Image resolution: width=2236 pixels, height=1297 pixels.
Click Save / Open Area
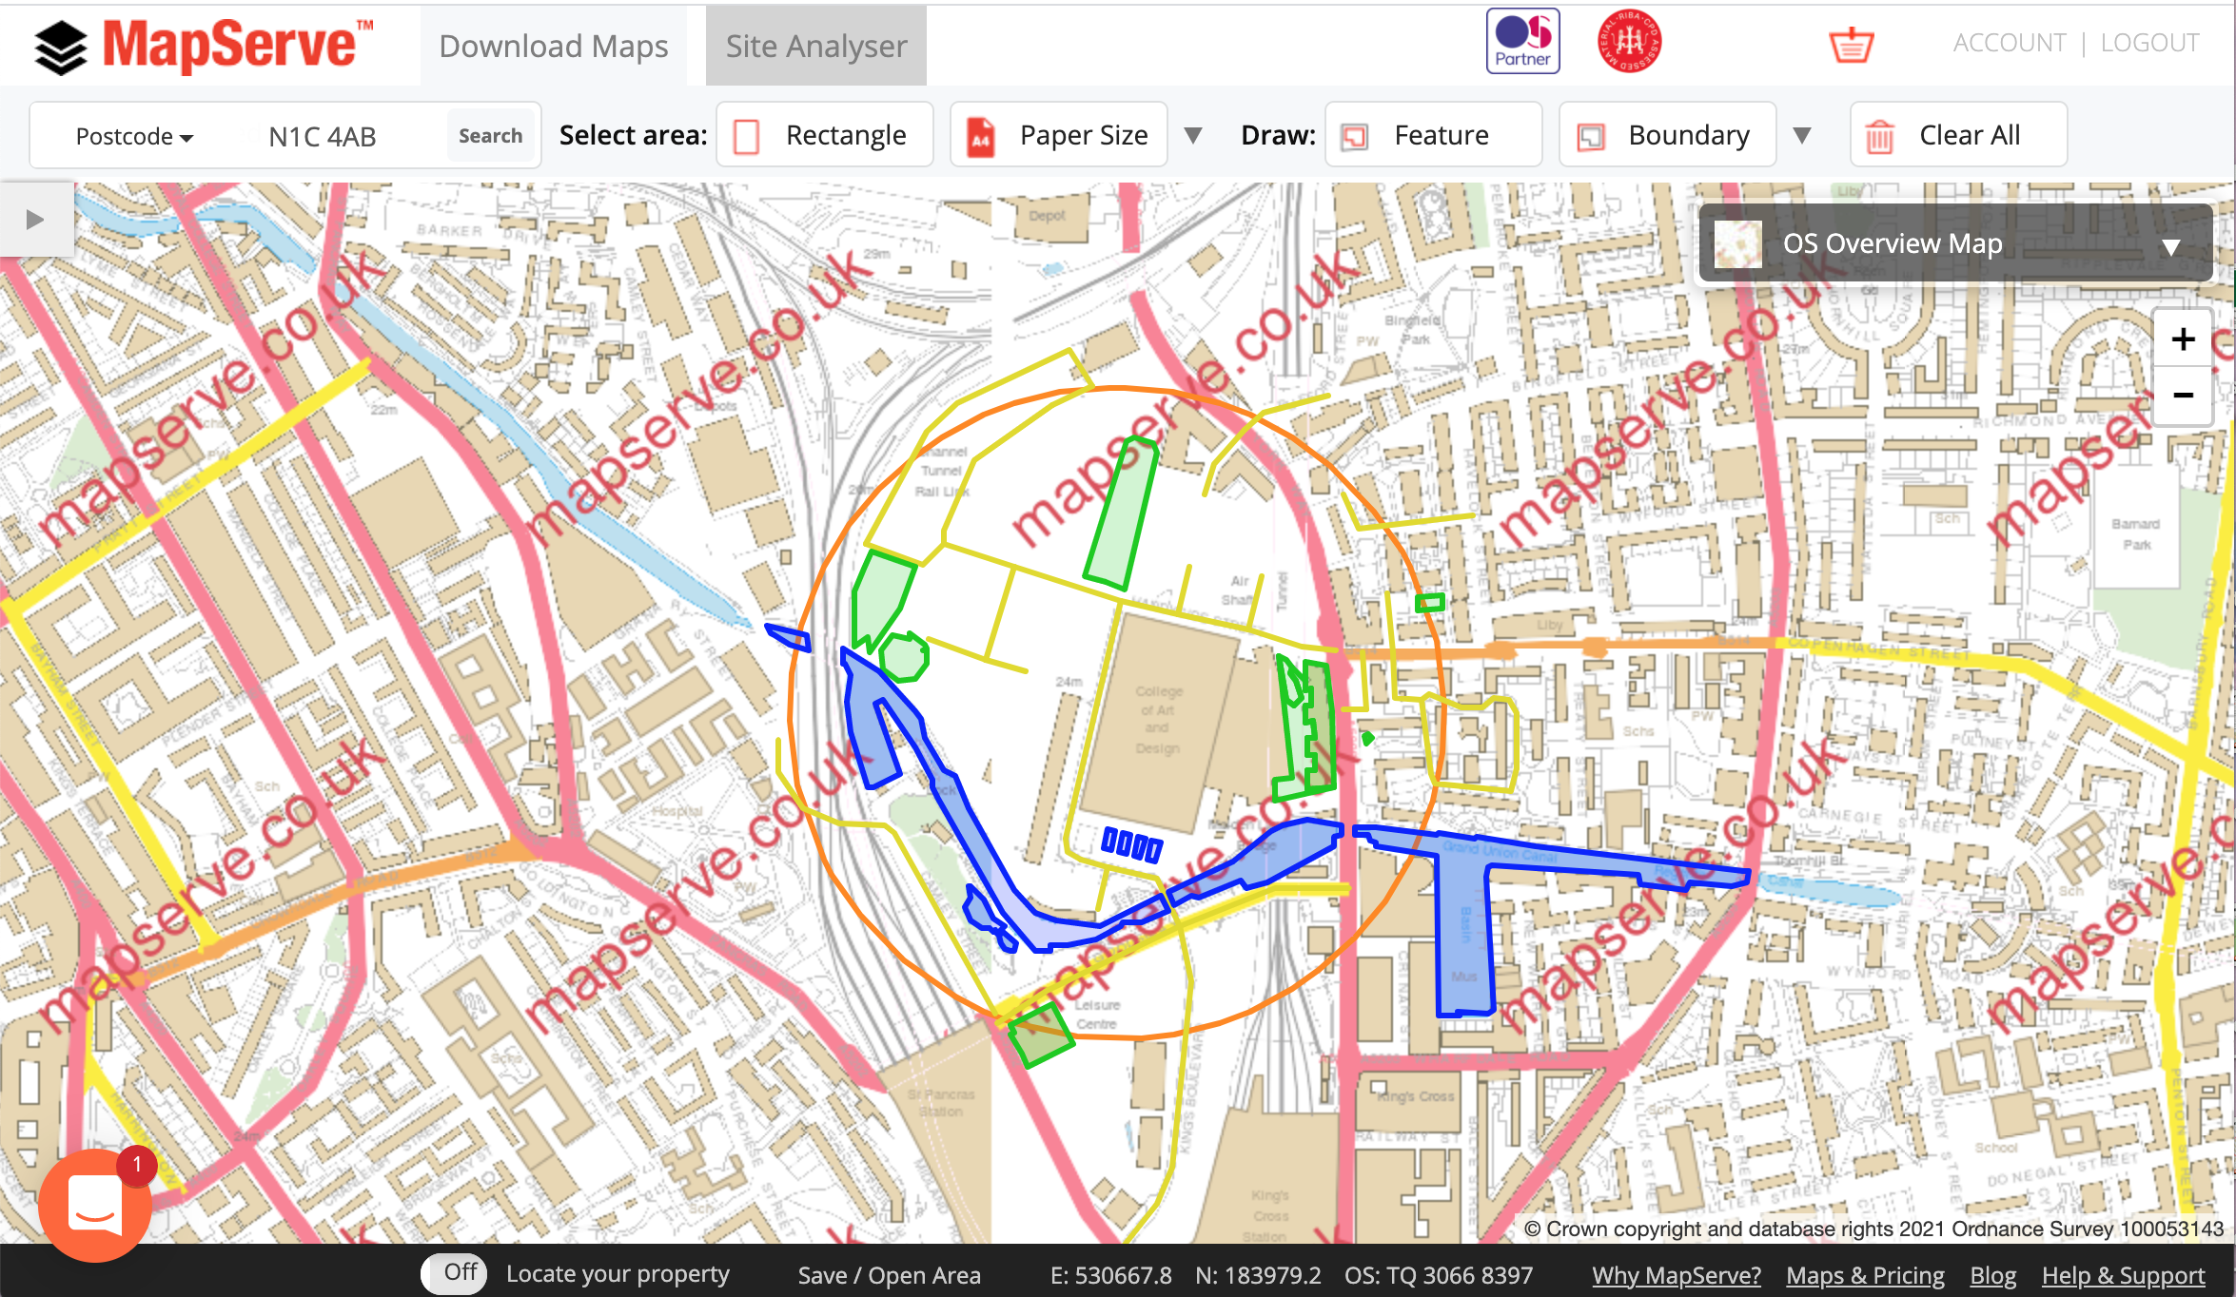pos(889,1274)
